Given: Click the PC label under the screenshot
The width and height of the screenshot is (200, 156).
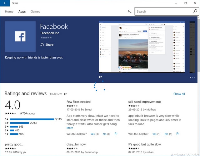Looking at the screenshot, I should tap(101, 77).
